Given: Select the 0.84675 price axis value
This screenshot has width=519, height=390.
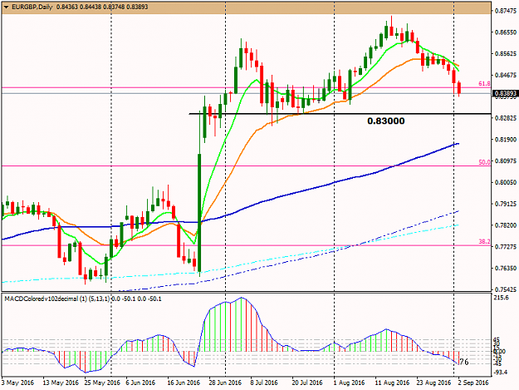Looking at the screenshot, I should click(x=506, y=75).
